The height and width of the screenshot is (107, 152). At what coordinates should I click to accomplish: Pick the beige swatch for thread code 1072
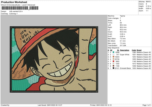[113, 64]
